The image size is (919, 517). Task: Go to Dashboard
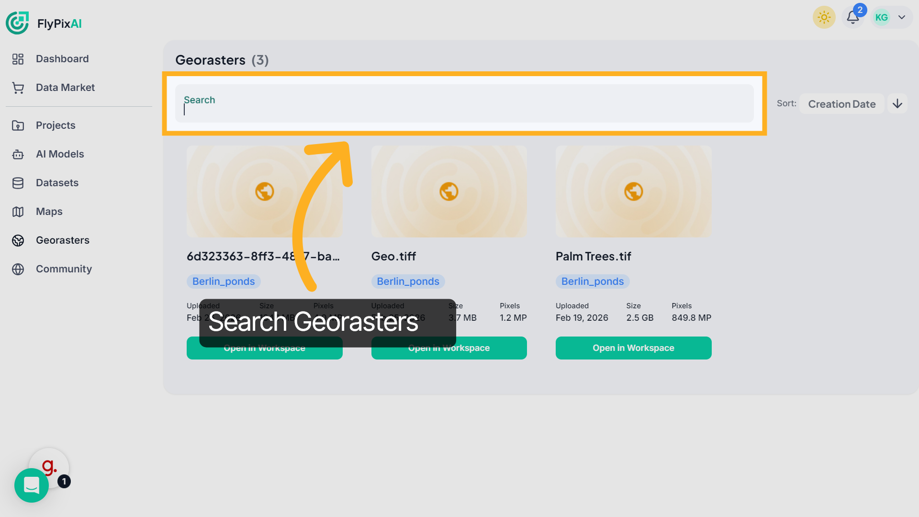tap(62, 59)
